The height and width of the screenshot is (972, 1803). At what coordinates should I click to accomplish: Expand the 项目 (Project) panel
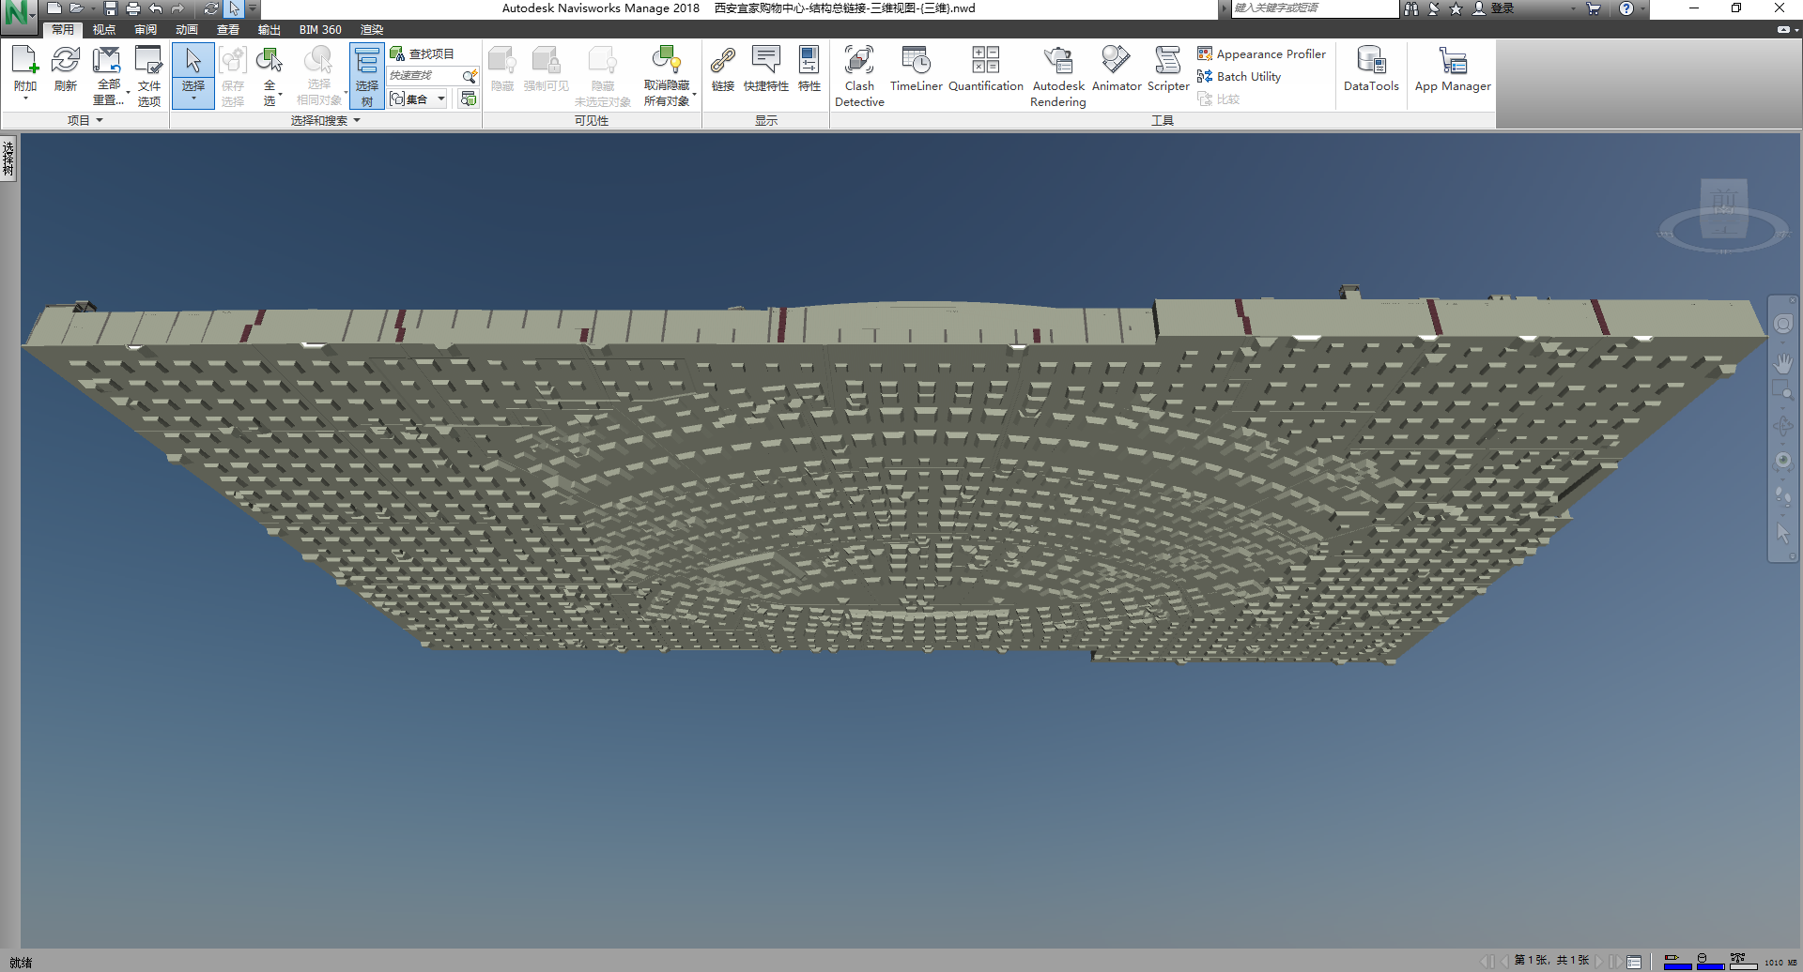pos(85,120)
